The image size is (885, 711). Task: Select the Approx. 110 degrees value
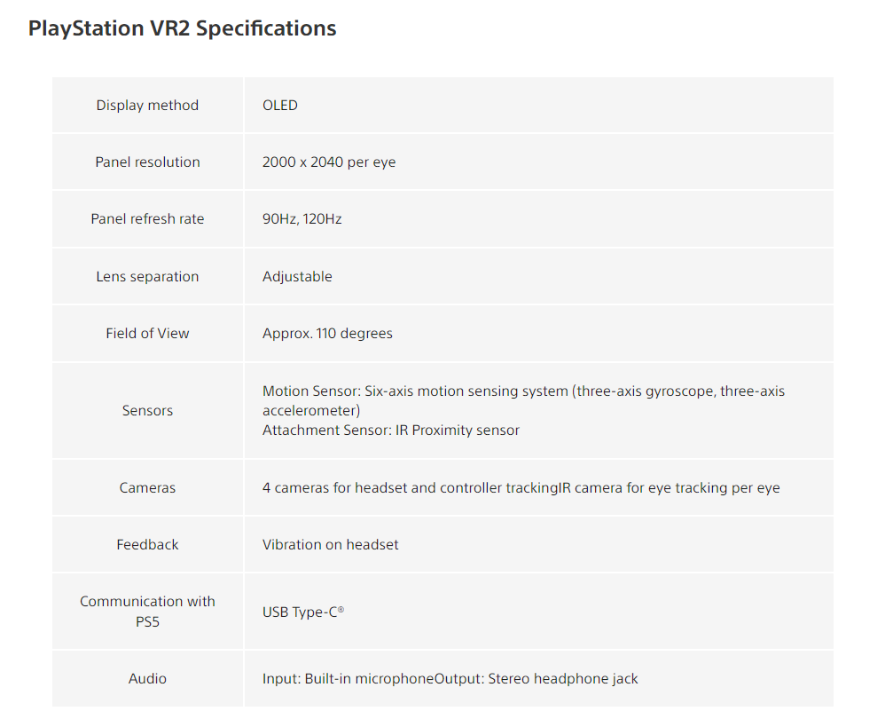pos(327,334)
